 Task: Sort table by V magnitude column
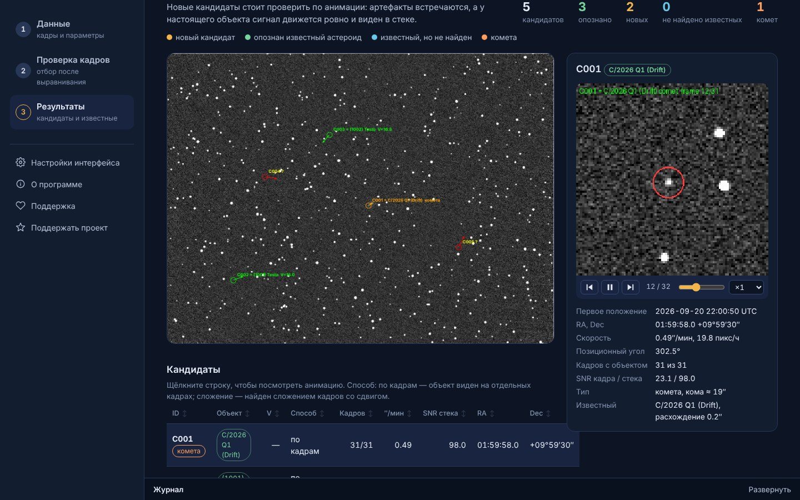(x=273, y=413)
